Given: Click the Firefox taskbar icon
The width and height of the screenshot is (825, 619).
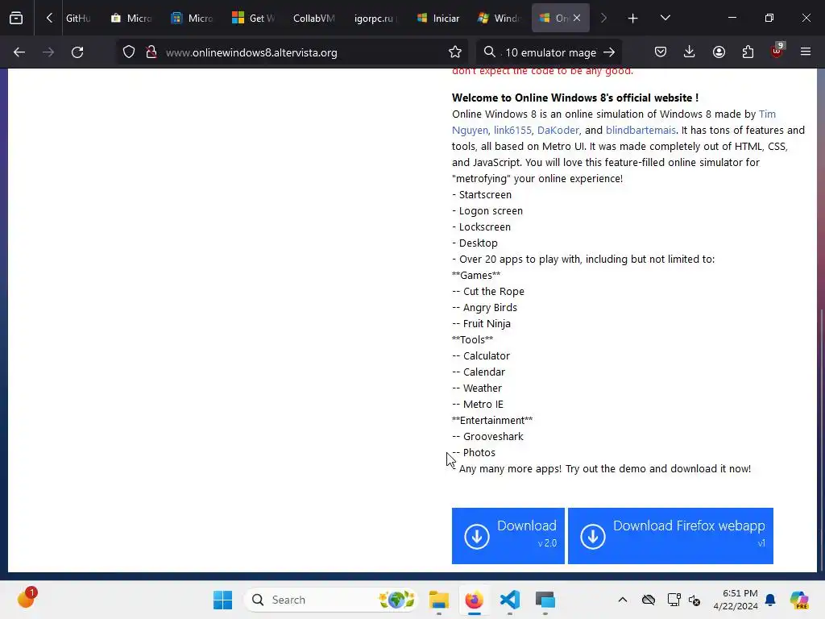Looking at the screenshot, I should click(474, 600).
